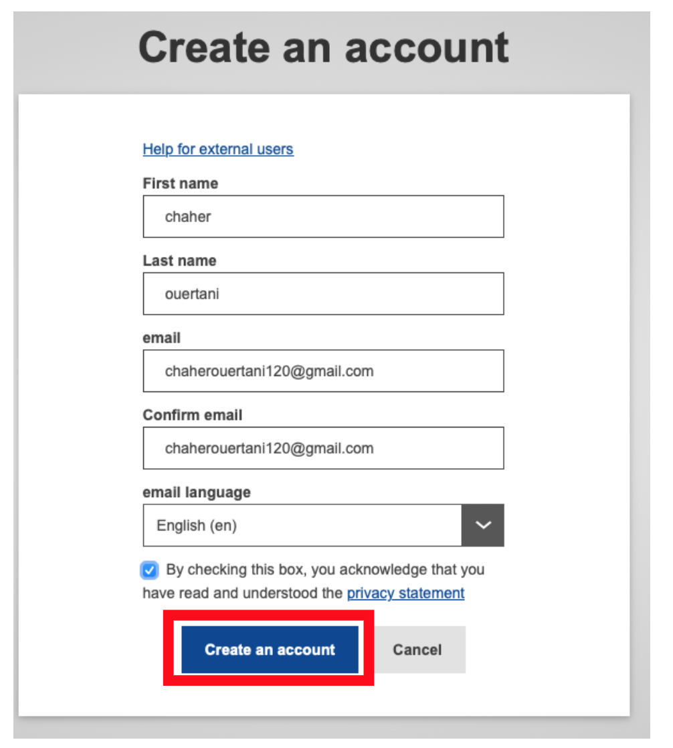Click the Cancel button
The width and height of the screenshot is (673, 748).
(417, 650)
